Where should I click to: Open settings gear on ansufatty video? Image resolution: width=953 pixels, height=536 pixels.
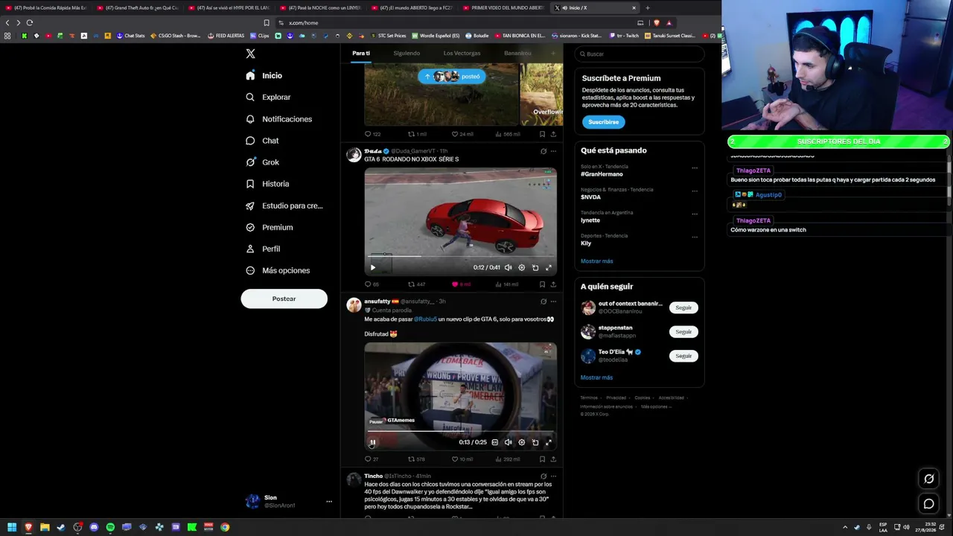tap(521, 442)
